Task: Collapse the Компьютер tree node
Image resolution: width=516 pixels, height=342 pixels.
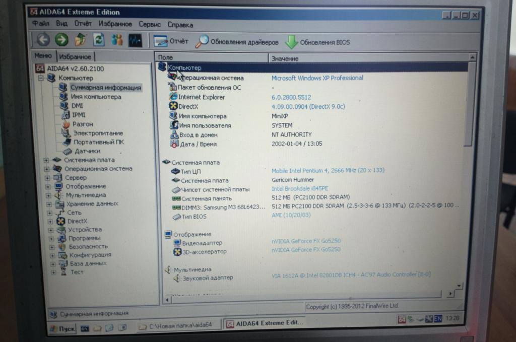Action: (41, 78)
